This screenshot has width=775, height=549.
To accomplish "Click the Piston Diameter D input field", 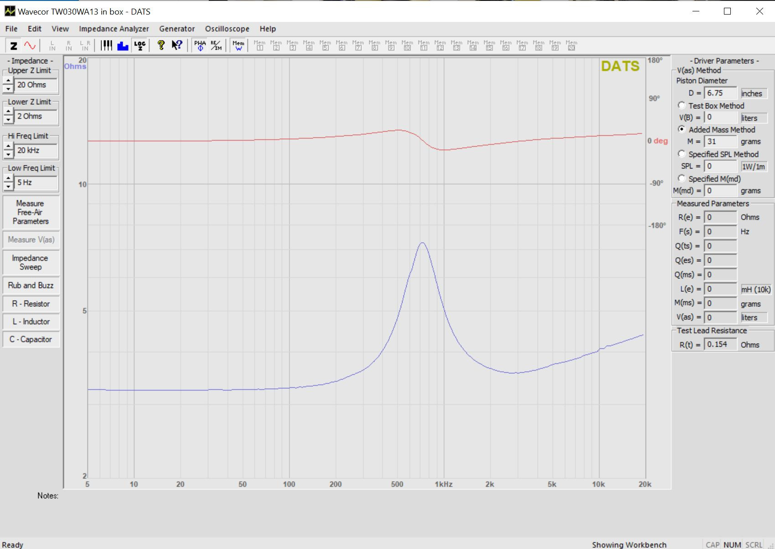I will 720,93.
